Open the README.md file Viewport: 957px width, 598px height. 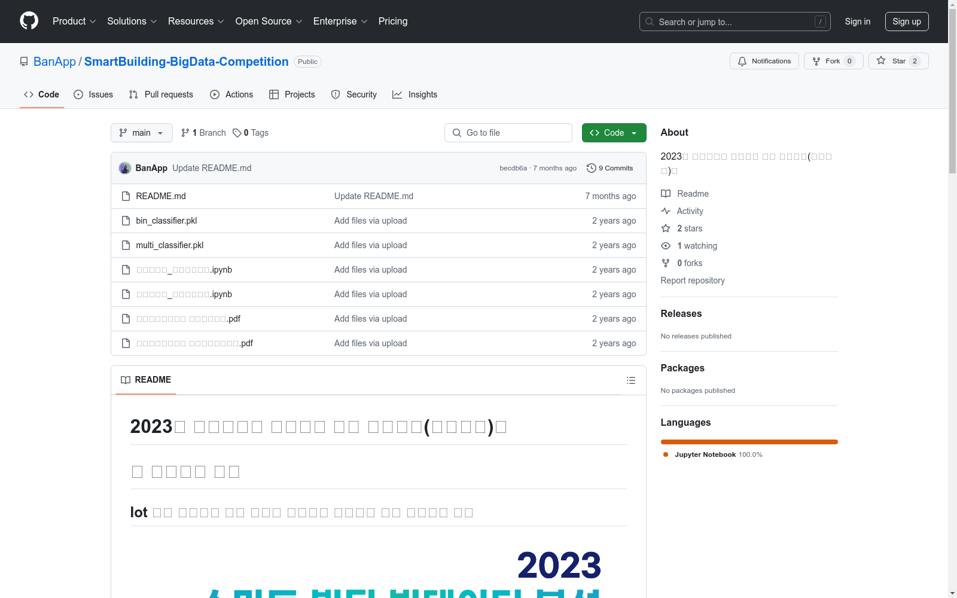click(161, 196)
